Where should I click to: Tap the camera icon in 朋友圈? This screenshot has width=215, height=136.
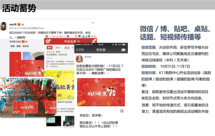click(123, 50)
